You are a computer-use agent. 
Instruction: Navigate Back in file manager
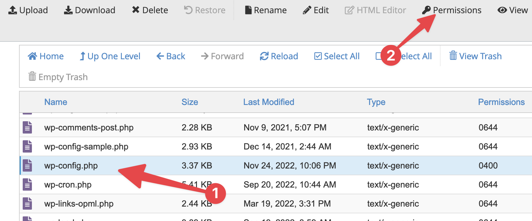171,56
